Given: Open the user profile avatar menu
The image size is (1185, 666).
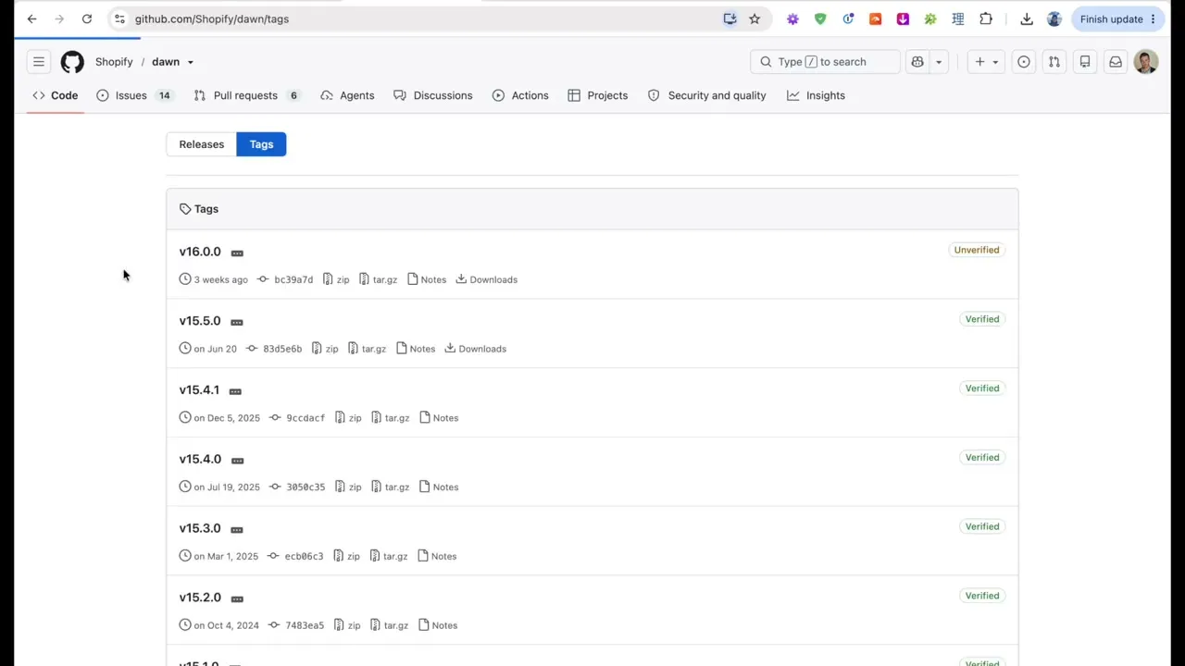Looking at the screenshot, I should [x=1146, y=62].
